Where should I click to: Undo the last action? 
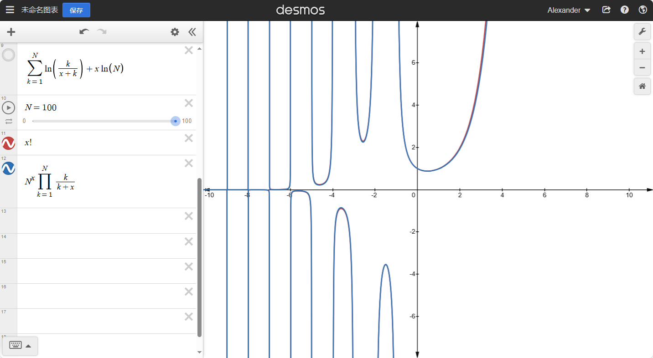tap(84, 32)
